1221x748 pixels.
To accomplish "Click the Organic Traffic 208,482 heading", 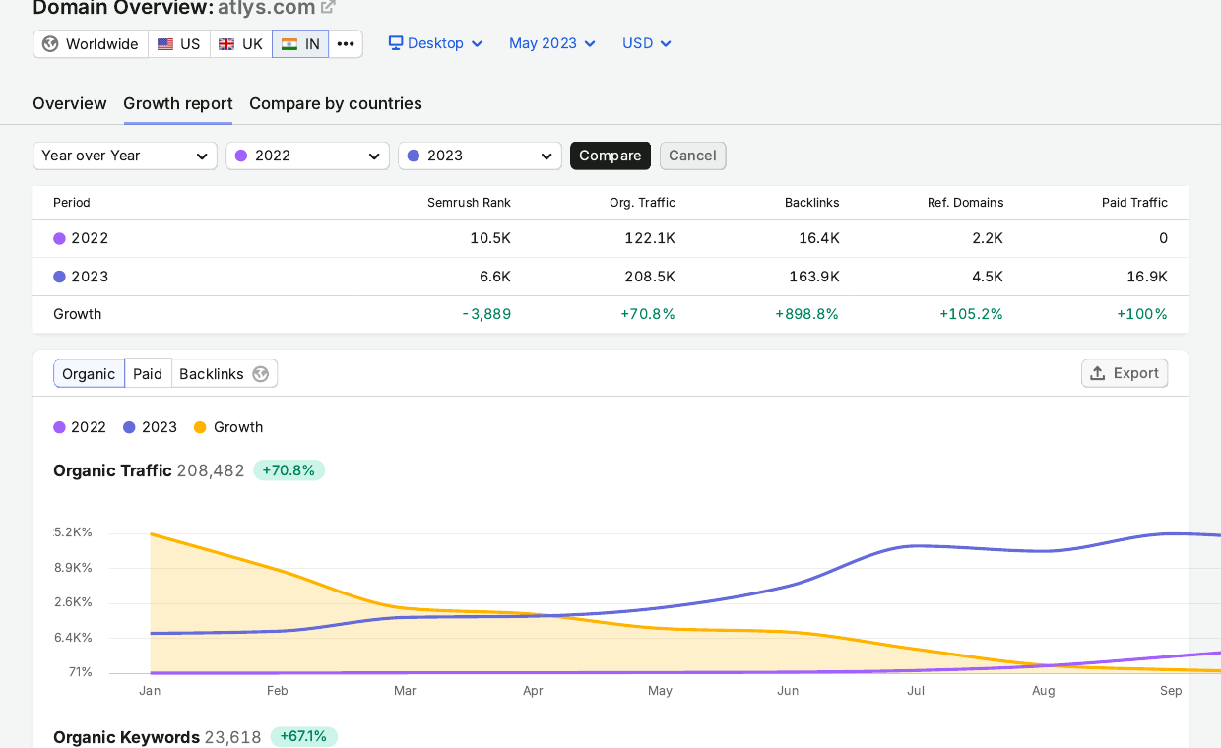I will (x=149, y=470).
